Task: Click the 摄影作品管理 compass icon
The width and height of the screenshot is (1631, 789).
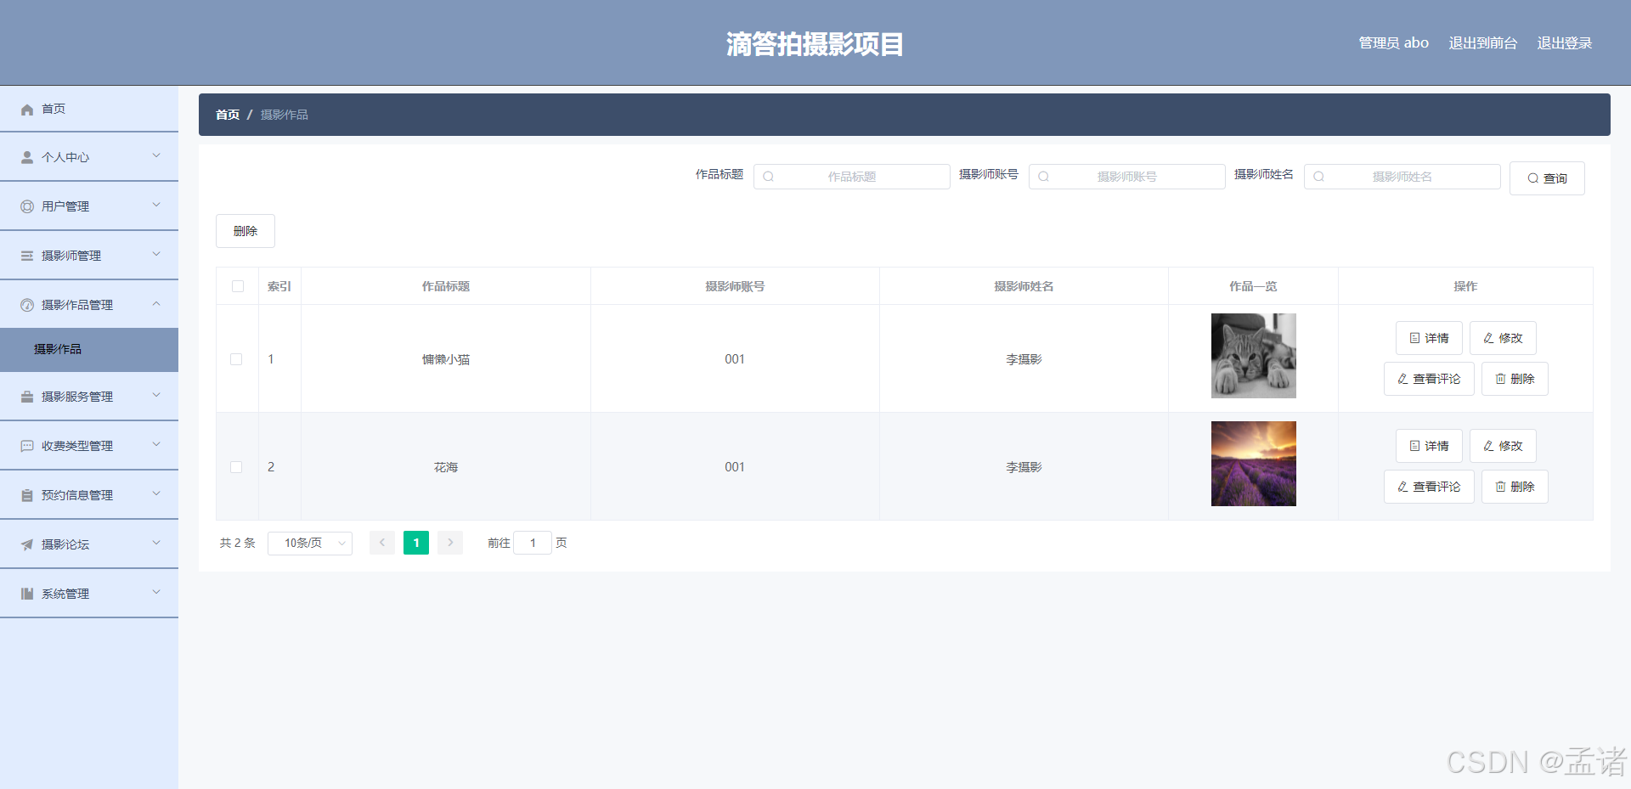Action: click(x=25, y=304)
